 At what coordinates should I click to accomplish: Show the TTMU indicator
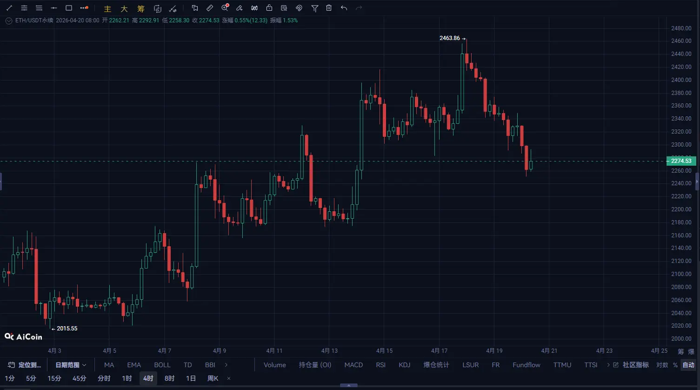[562, 365]
